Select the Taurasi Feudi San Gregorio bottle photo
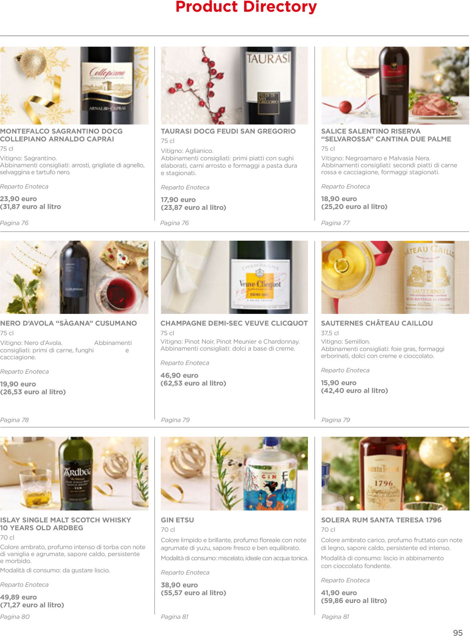Image resolution: width=470 pixels, height=636 pixels. pos(234,86)
